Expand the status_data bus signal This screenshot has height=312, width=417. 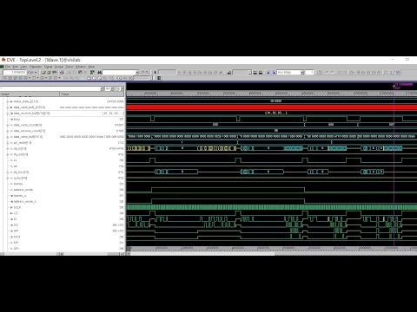[x=8, y=101]
